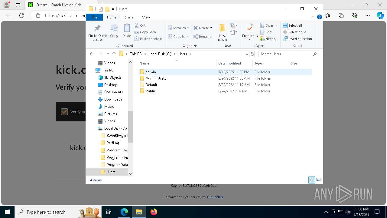Open Documents in the navigation pane
The image size is (387, 218).
click(110, 92)
